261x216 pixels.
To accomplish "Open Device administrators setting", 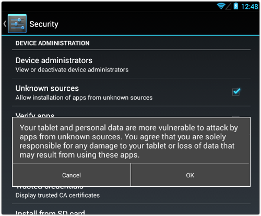I will click(x=131, y=65).
